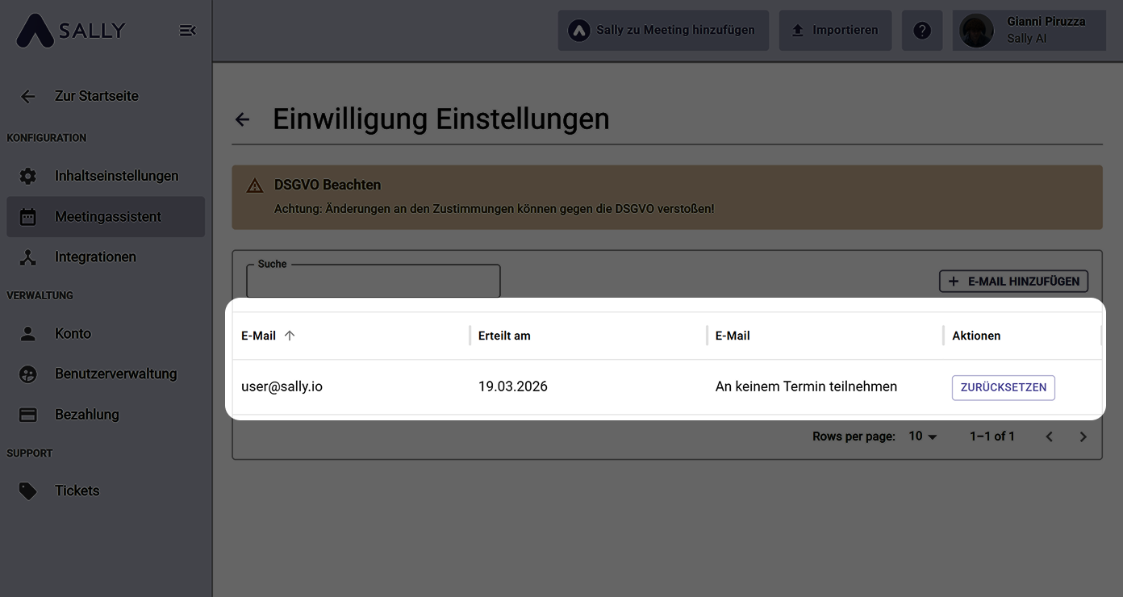Open the Rows per page dropdown
The width and height of the screenshot is (1123, 597).
923,436
